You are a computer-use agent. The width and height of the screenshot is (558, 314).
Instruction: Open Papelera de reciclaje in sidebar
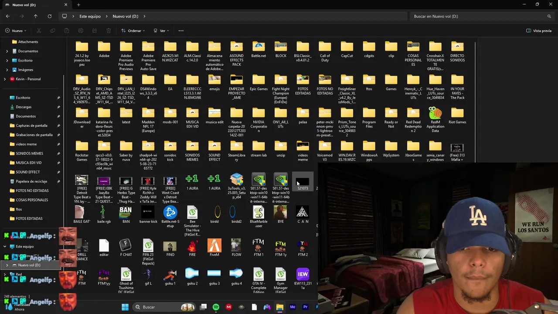(31, 181)
